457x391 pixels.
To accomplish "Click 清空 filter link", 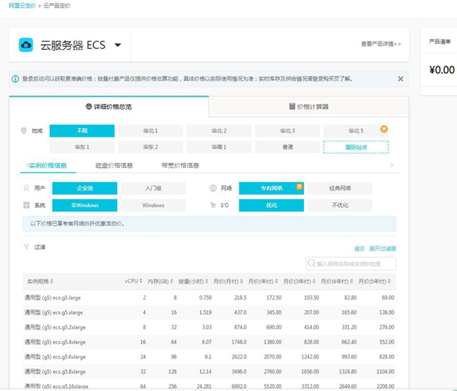I will click(x=359, y=249).
